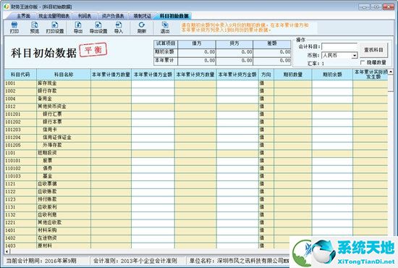Viewport: 398px width, 268px height.
Task: Click the 科目代码 column header
Action: 20,75
